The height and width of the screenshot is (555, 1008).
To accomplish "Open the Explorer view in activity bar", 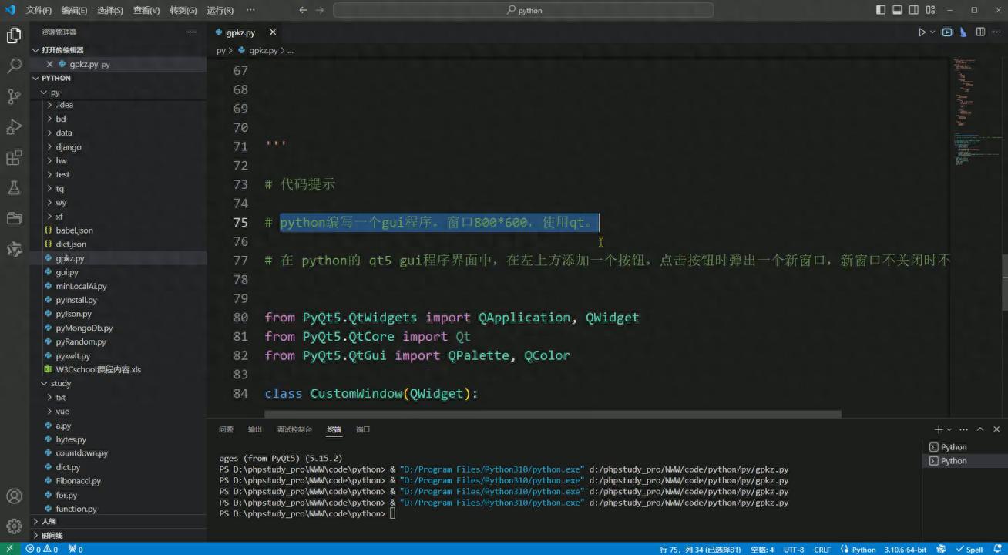I will point(14,35).
